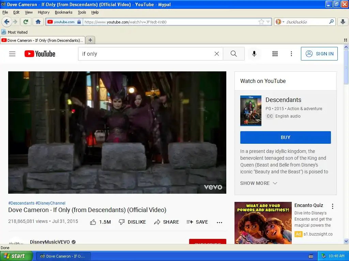The width and height of the screenshot is (349, 261).
Task: Clear the search query with the X
Action: (x=216, y=54)
